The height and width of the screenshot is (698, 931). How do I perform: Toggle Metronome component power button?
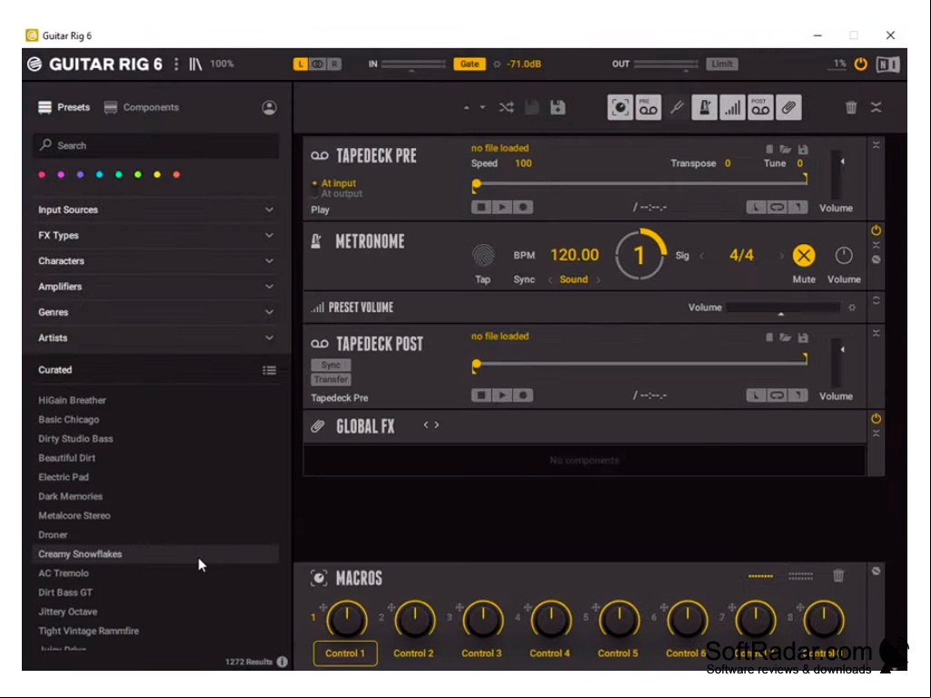point(876,231)
